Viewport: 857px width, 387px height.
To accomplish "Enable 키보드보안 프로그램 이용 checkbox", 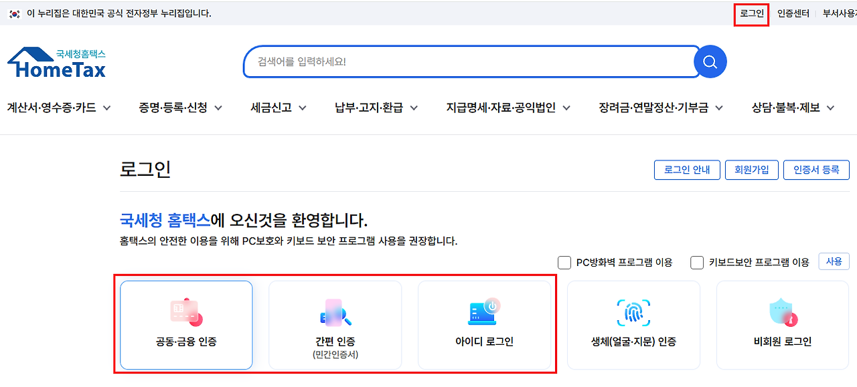I will point(697,263).
